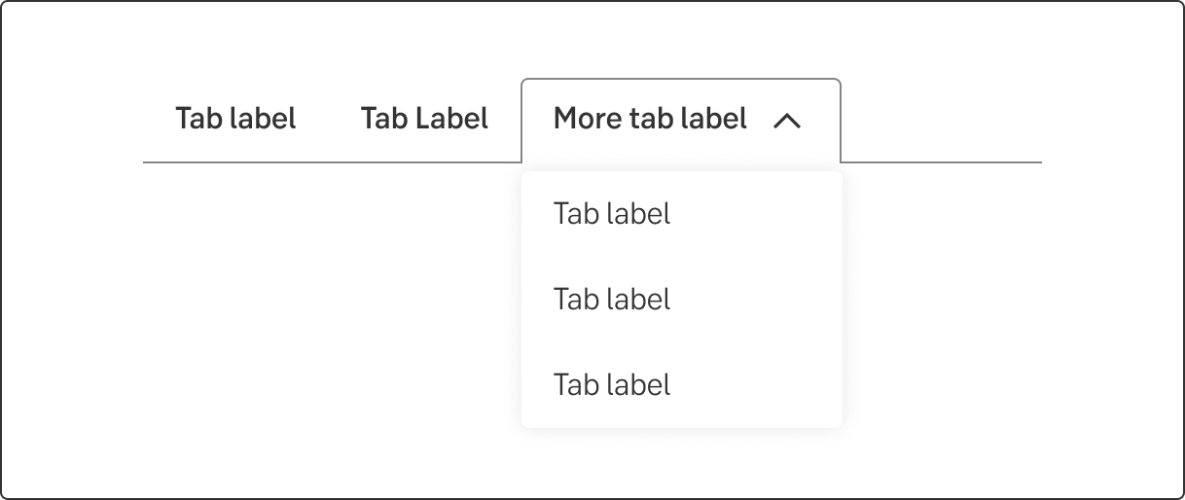Click the 'More tab label' text
The height and width of the screenshot is (500, 1185).
650,119
